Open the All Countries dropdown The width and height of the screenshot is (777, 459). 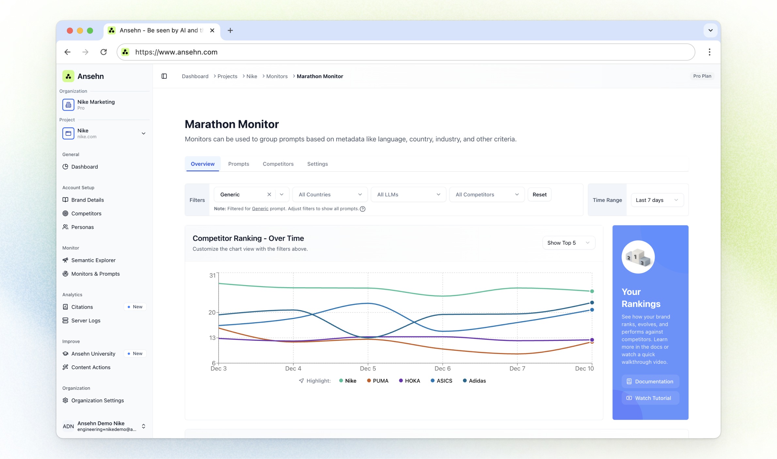coord(330,194)
